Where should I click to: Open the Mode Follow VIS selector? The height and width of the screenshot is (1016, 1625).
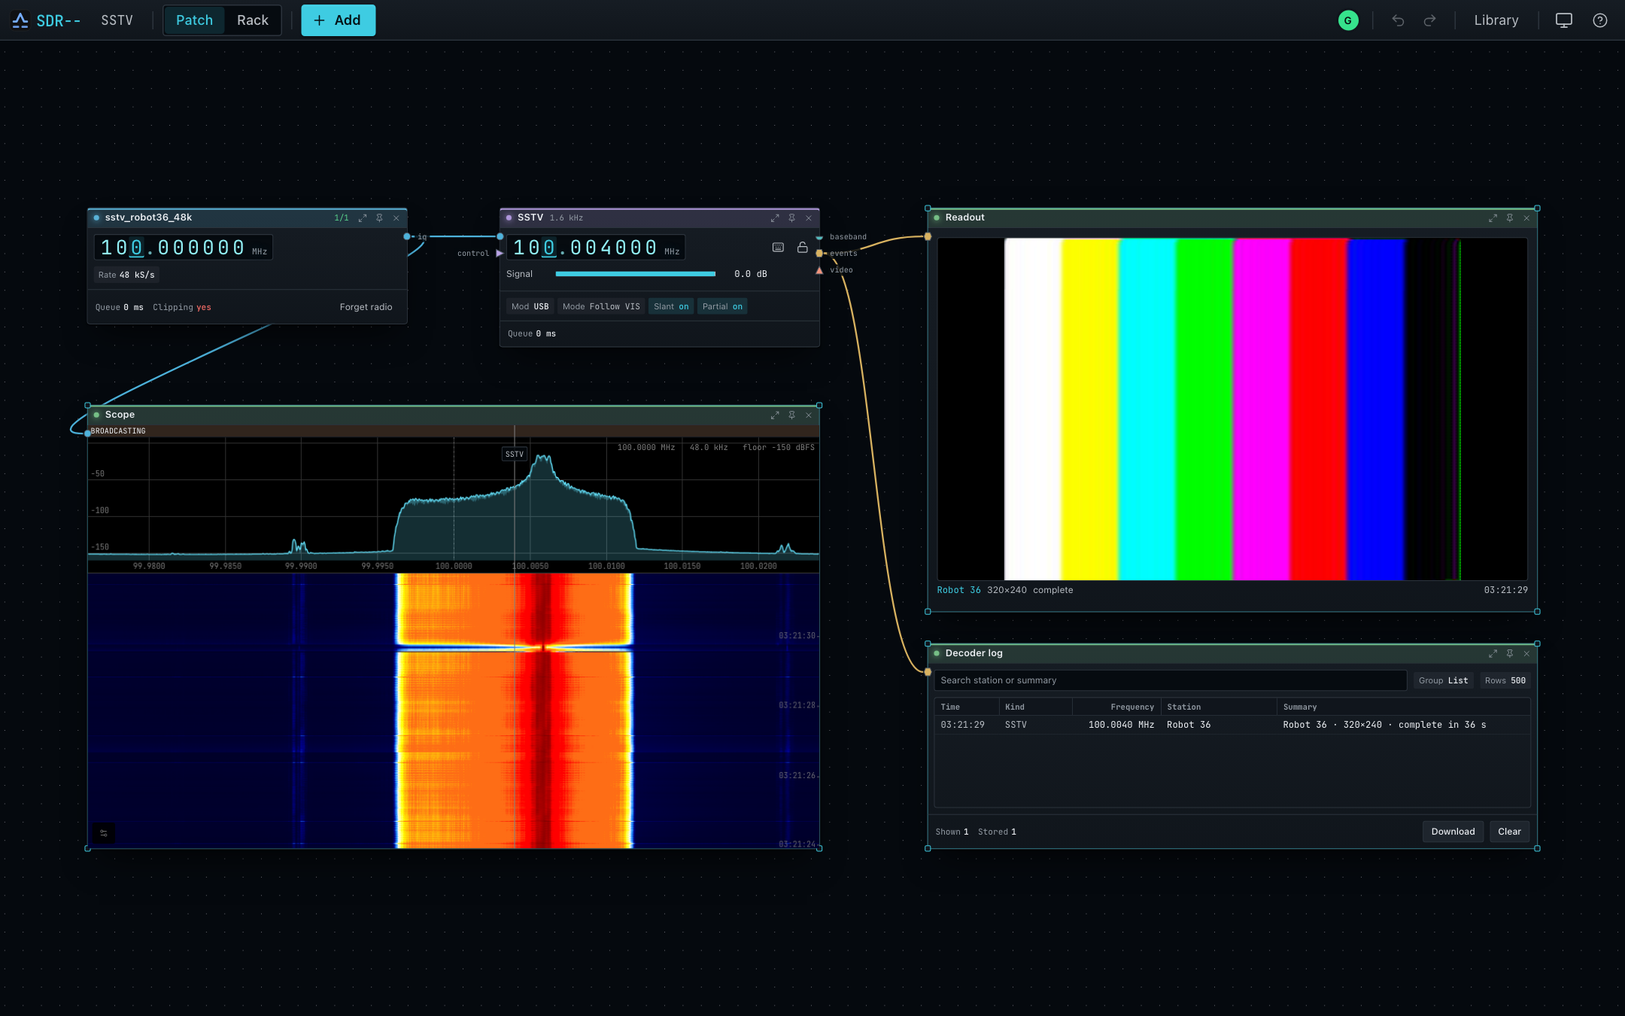[601, 306]
